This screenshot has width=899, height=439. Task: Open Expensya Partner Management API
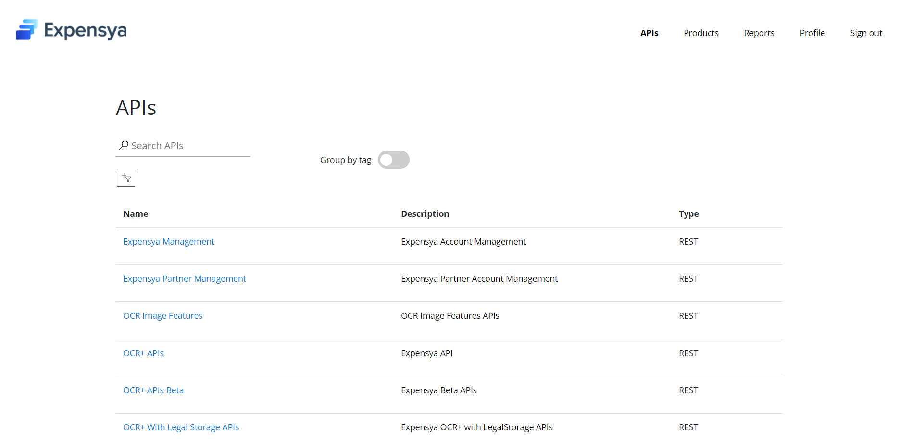click(184, 278)
